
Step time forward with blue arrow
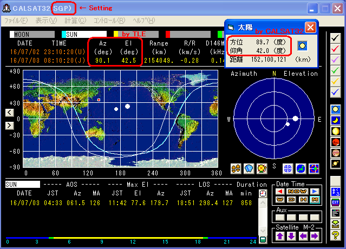(315, 192)
